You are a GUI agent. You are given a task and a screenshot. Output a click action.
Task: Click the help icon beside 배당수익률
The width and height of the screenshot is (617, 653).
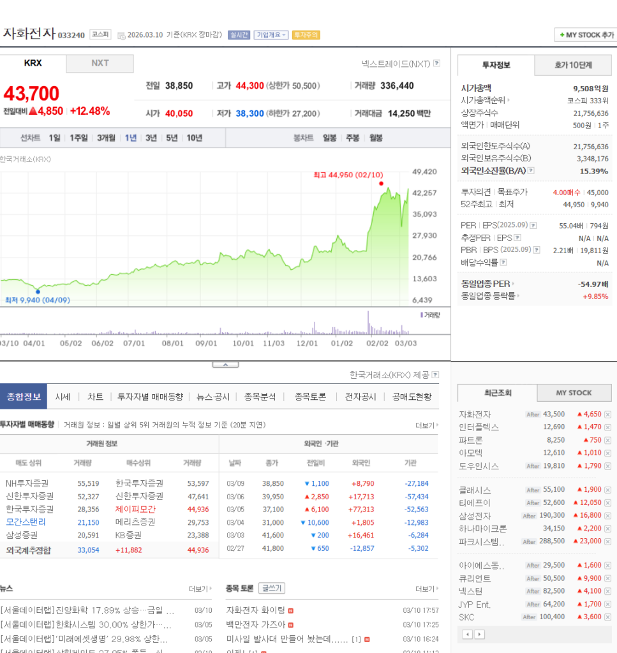click(503, 262)
